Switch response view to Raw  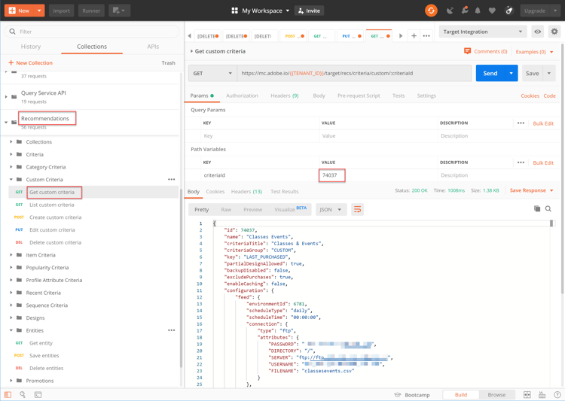[226, 209]
